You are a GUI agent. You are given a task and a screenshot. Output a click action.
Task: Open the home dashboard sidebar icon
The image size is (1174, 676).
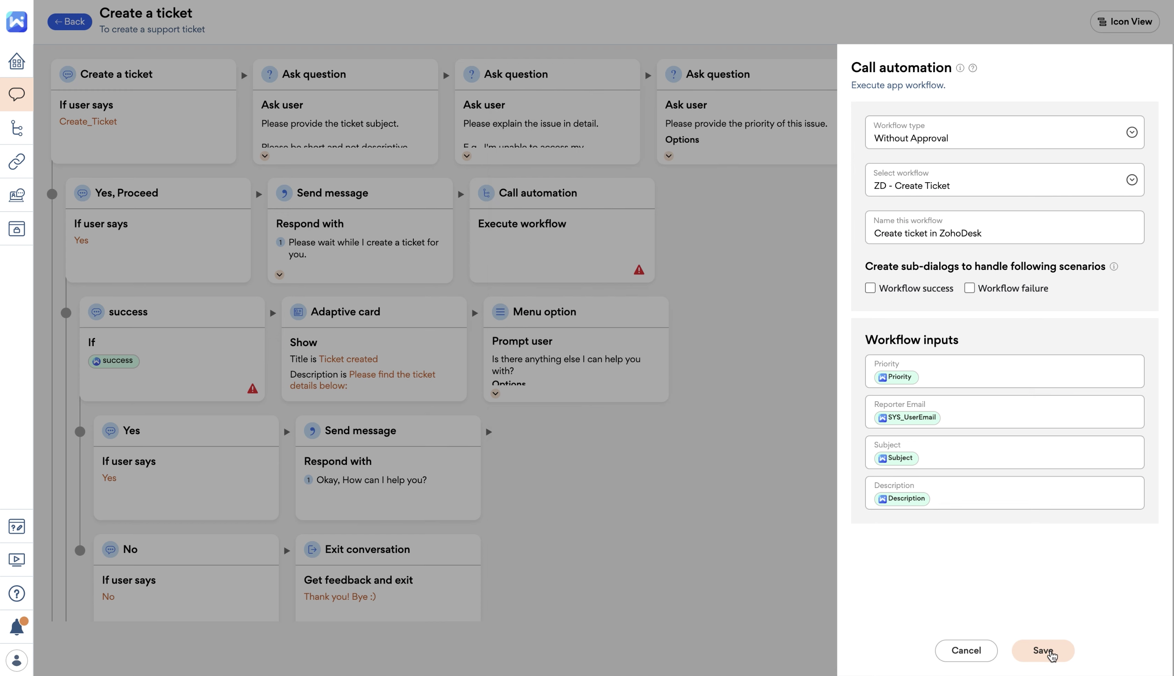tap(17, 61)
